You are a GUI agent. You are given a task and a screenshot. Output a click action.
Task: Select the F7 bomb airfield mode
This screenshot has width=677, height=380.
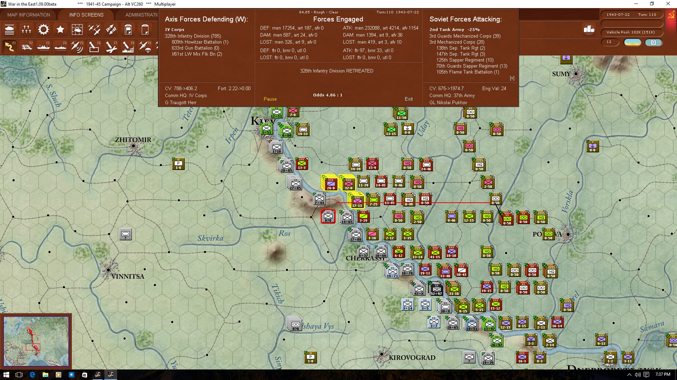pos(111,46)
